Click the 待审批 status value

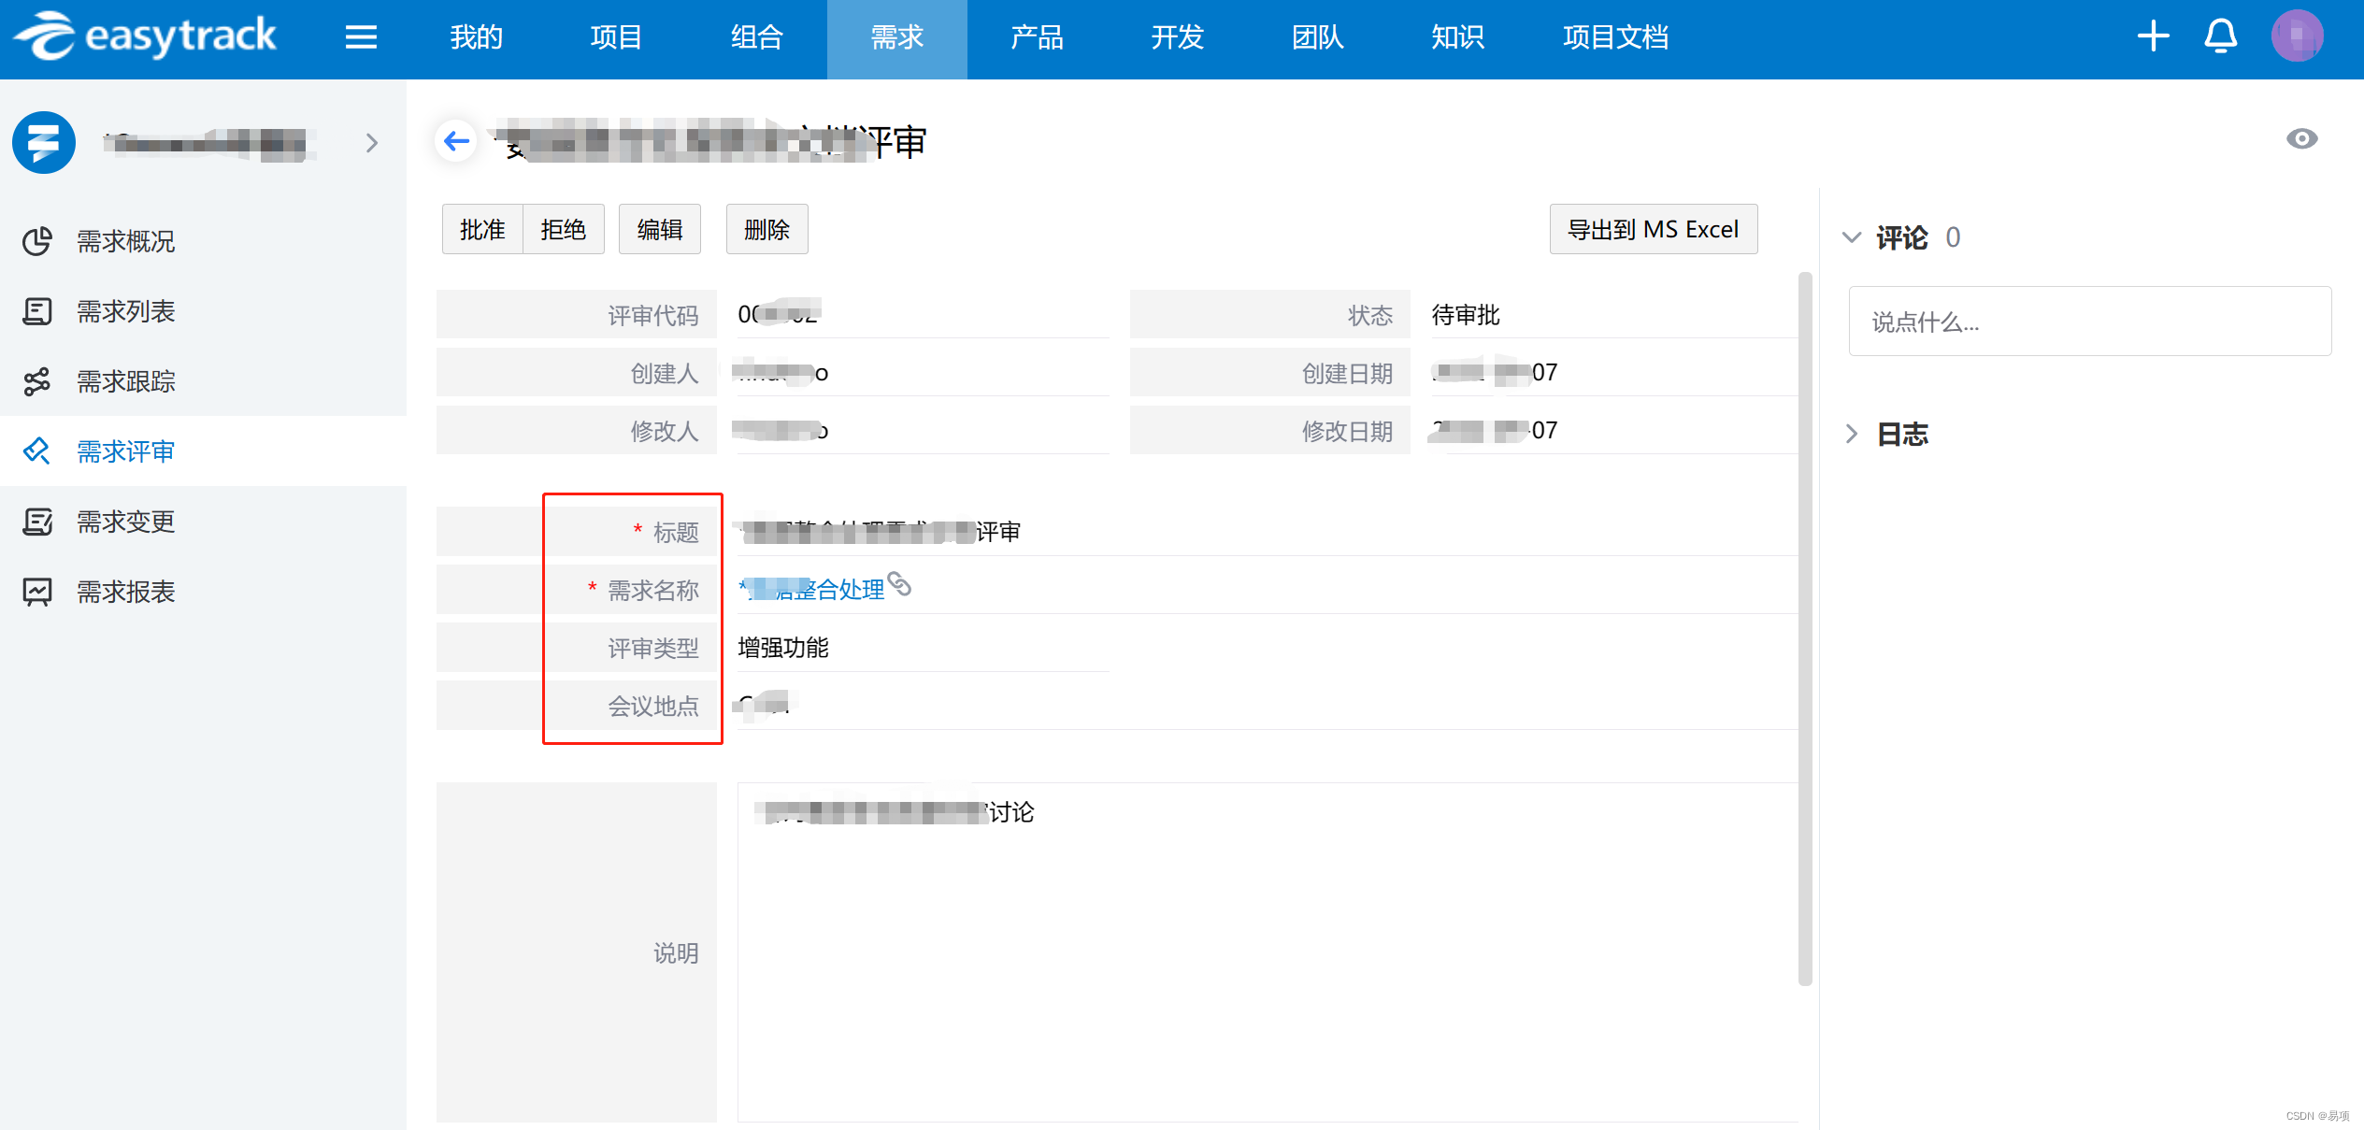click(1466, 315)
